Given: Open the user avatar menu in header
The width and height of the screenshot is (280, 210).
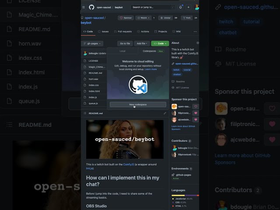Looking at the screenshot, I should [196, 7].
